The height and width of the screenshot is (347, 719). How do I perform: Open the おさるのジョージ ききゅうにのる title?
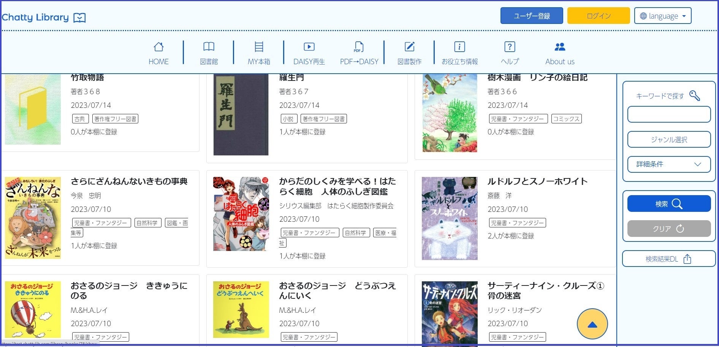[129, 290]
